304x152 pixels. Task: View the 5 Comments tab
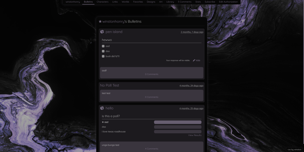point(185,2)
